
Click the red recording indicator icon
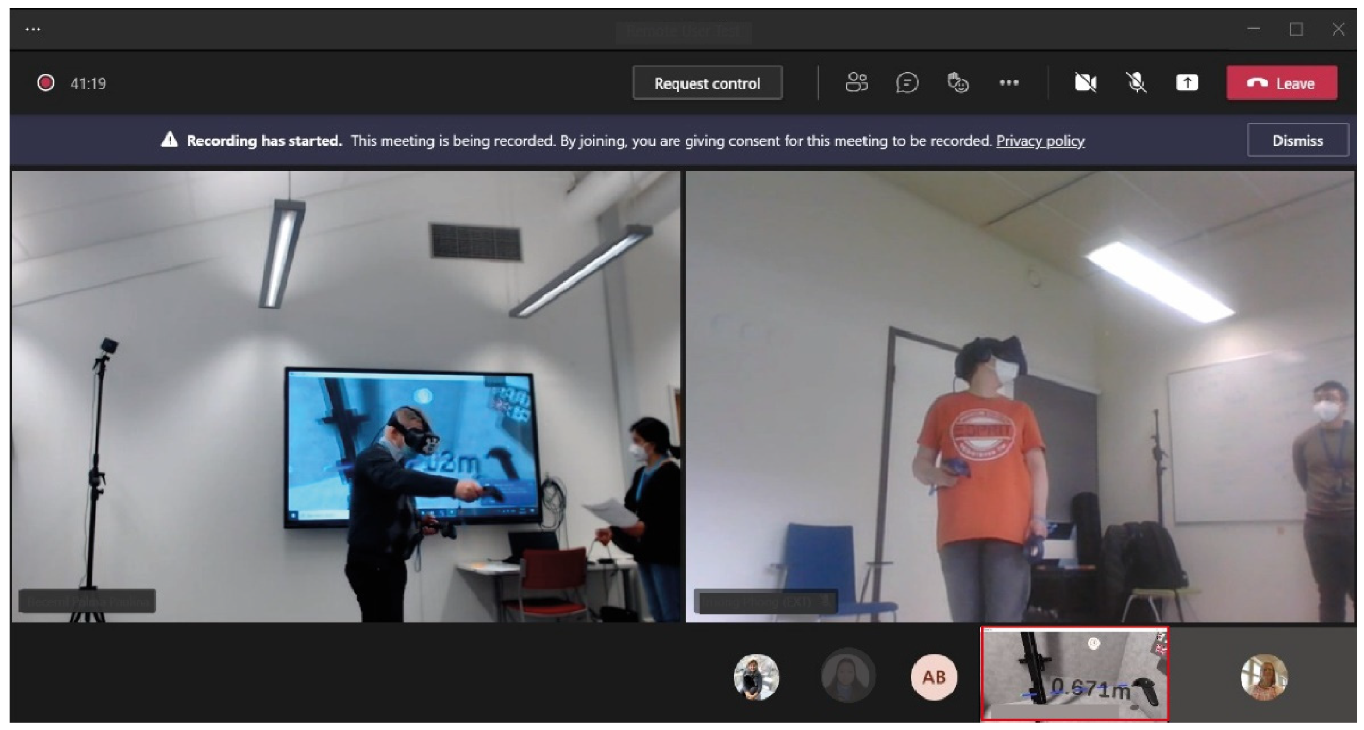[x=46, y=83]
